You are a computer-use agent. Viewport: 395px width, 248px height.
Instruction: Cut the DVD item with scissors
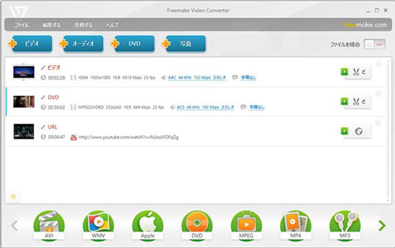tap(356, 101)
